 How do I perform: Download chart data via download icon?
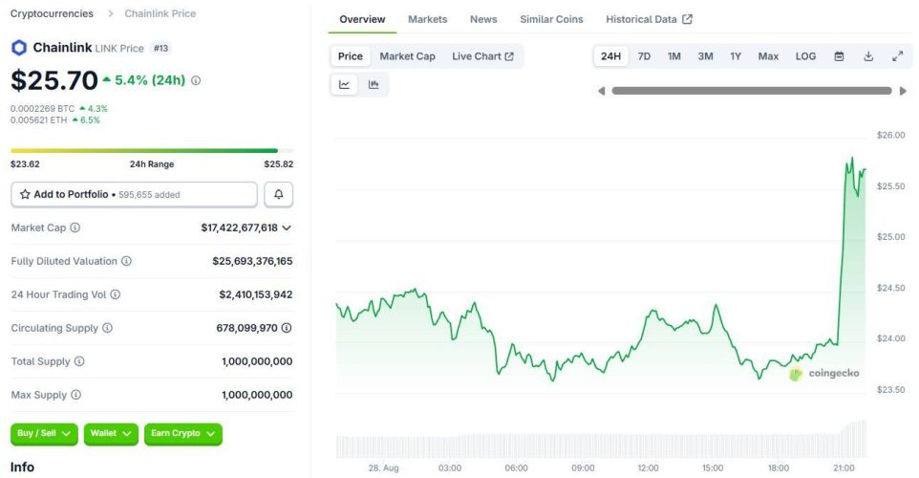coord(868,56)
